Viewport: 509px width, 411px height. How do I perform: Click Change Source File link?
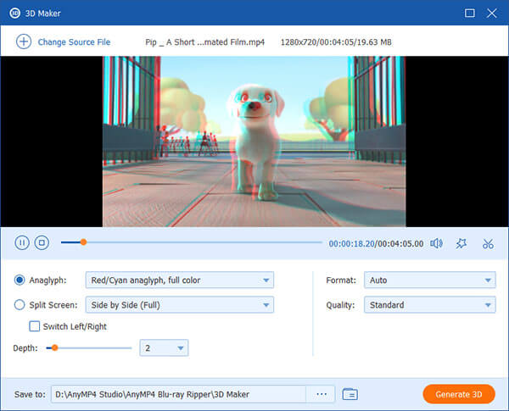74,42
